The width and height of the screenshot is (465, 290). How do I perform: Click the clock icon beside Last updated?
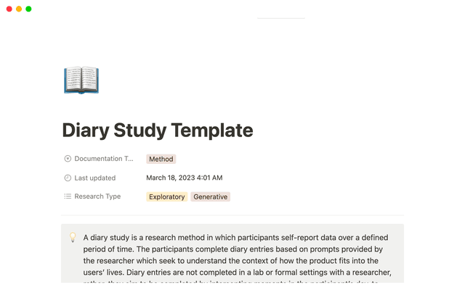click(x=68, y=178)
